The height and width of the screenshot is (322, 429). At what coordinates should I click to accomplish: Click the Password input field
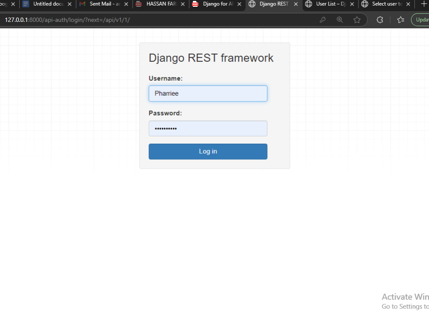[x=208, y=128]
